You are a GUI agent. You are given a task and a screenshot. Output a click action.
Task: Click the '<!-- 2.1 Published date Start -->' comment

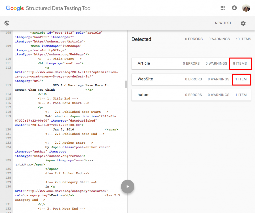point(77,112)
